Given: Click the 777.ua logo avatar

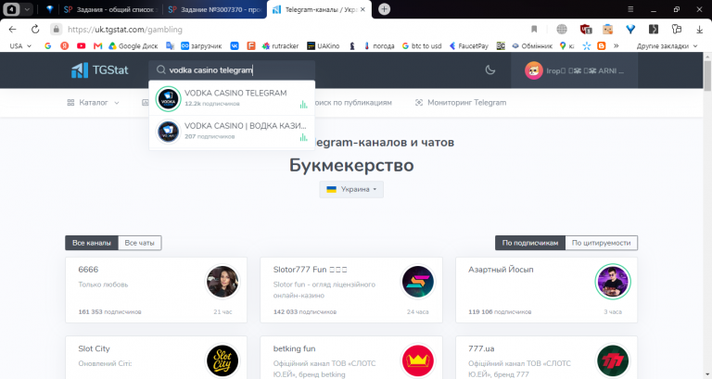Looking at the screenshot, I should pos(613,360).
